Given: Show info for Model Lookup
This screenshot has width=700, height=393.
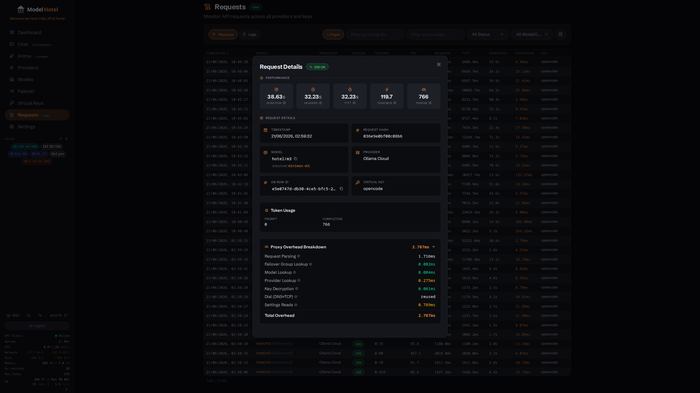Looking at the screenshot, I should click(x=294, y=272).
